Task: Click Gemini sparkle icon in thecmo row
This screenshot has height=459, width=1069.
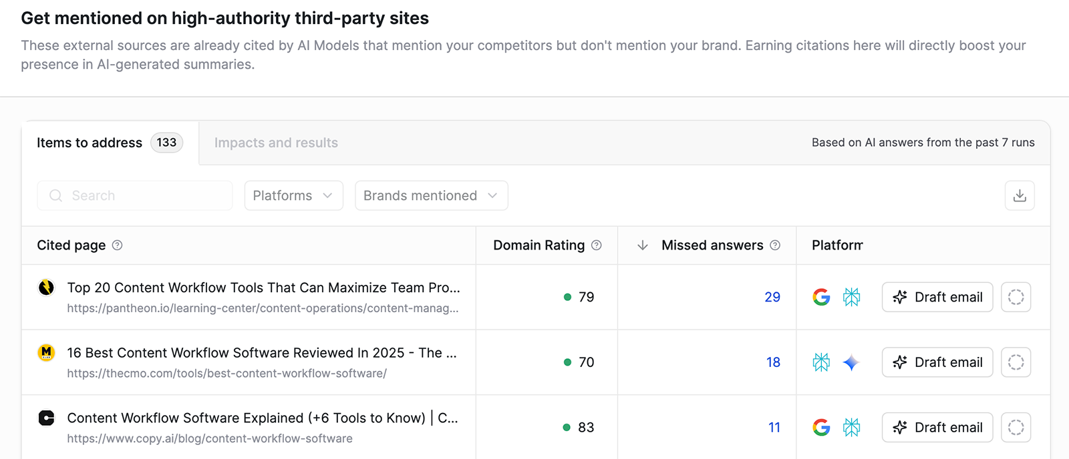Action: click(x=851, y=362)
